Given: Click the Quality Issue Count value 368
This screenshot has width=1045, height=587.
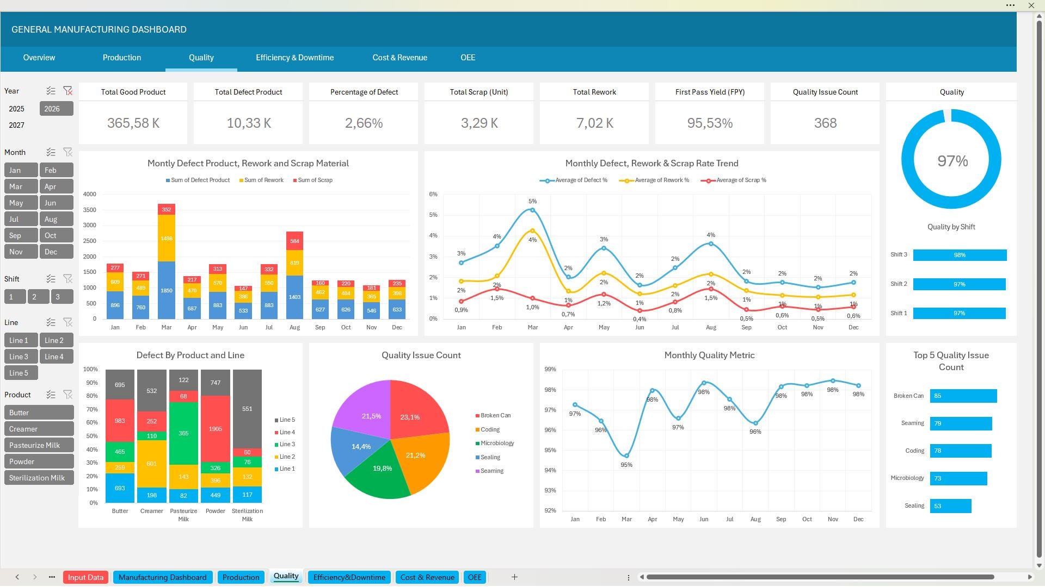Looking at the screenshot, I should [825, 123].
